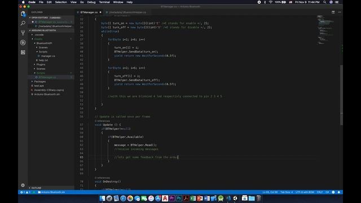
Task: Collapse the Assets folder
Action: [x=38, y=39]
